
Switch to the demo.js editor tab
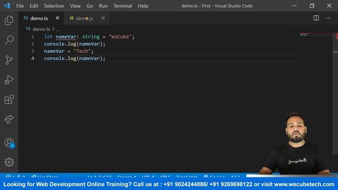[x=84, y=18]
